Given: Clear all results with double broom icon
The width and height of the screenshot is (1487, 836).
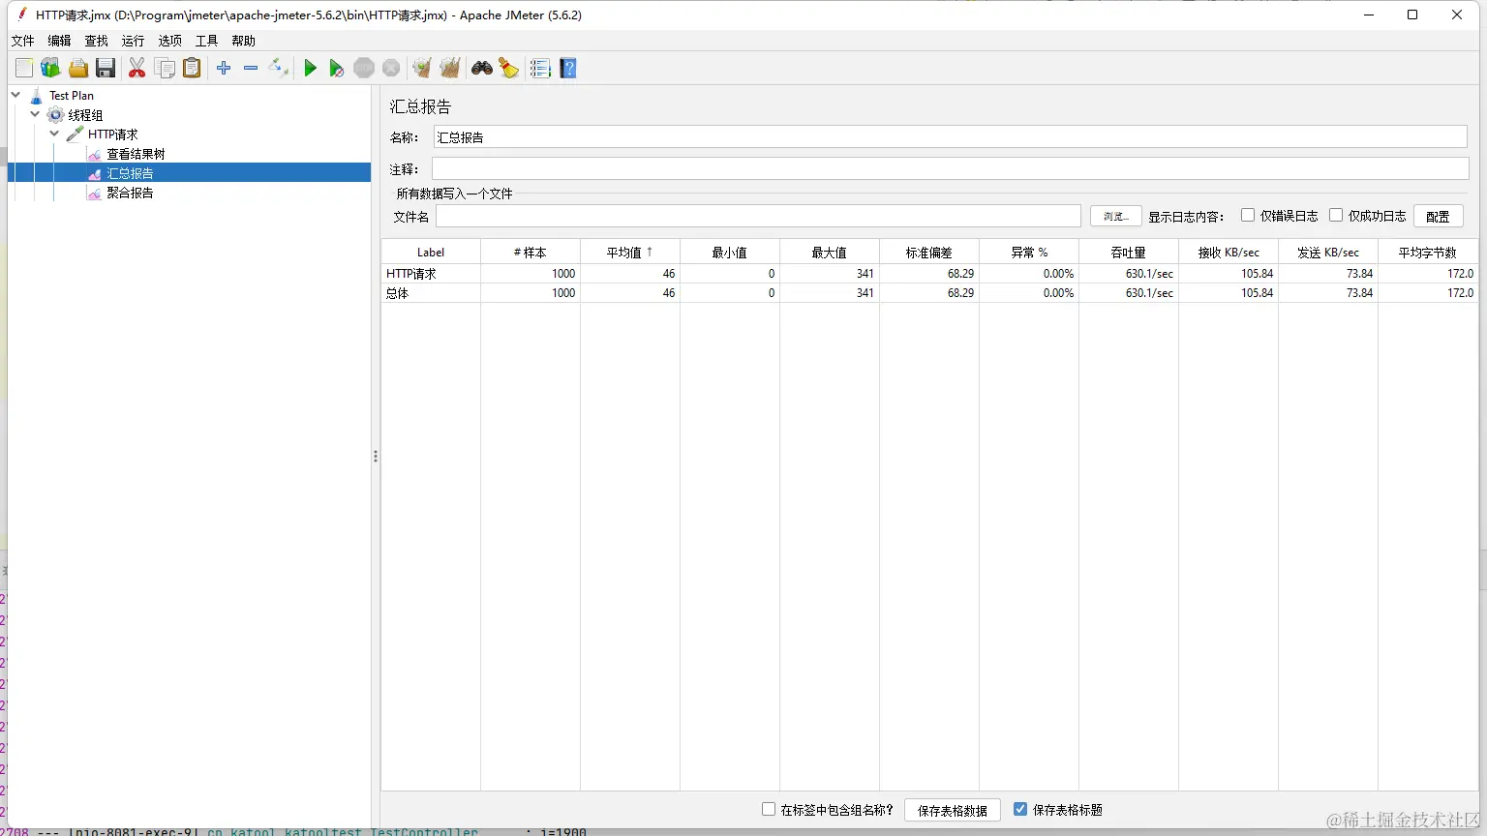Looking at the screenshot, I should (450, 68).
